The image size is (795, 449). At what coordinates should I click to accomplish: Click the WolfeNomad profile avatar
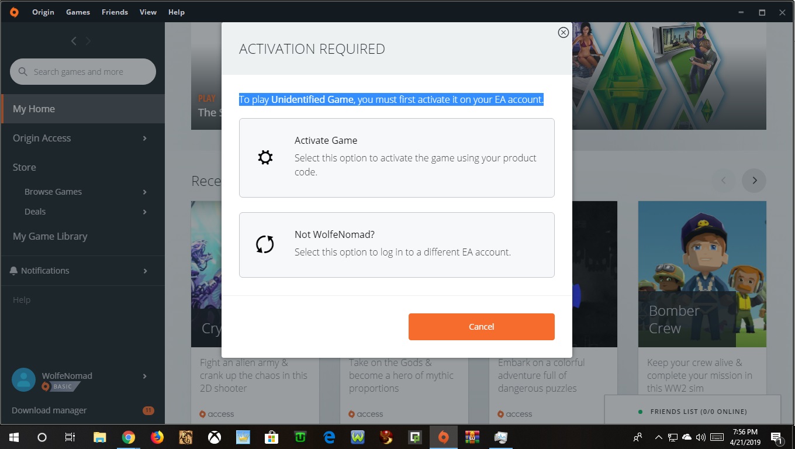click(24, 380)
